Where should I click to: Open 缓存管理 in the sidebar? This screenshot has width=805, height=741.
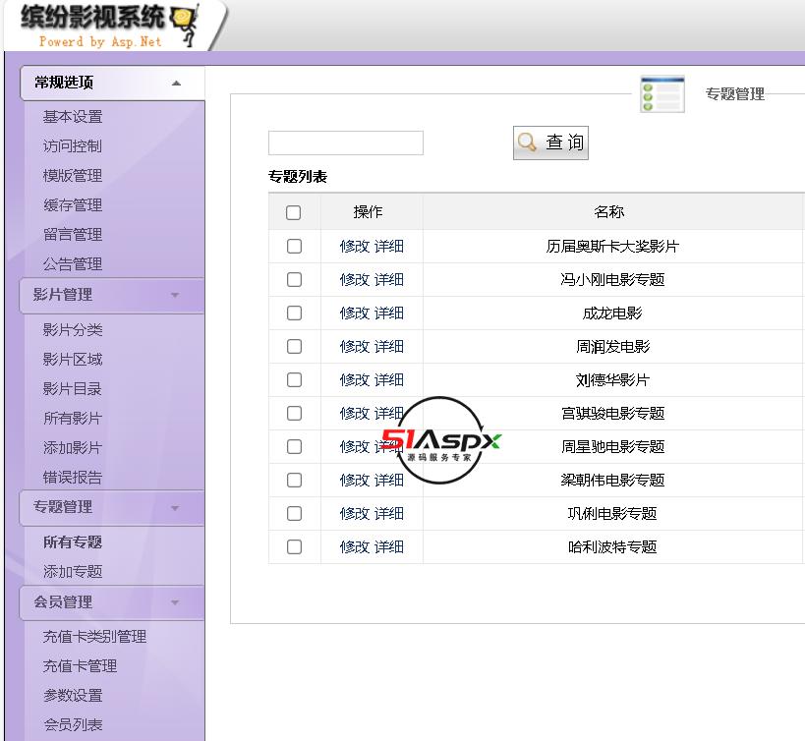tap(73, 205)
